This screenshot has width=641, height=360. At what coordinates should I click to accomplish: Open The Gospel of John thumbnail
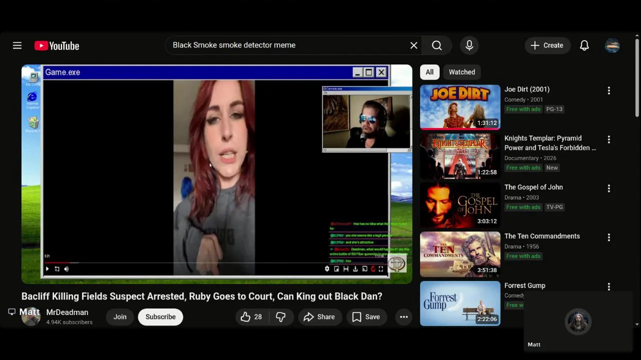point(460,205)
